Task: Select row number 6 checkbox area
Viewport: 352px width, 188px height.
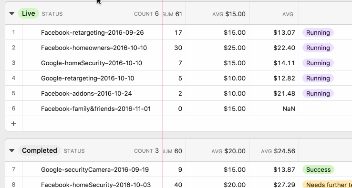Action: [x=13, y=109]
